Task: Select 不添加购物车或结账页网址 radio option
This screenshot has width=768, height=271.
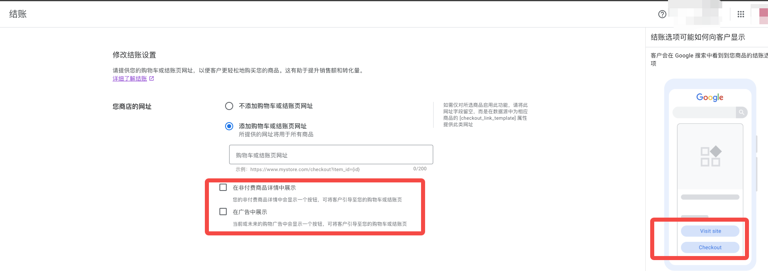Action: point(229,106)
